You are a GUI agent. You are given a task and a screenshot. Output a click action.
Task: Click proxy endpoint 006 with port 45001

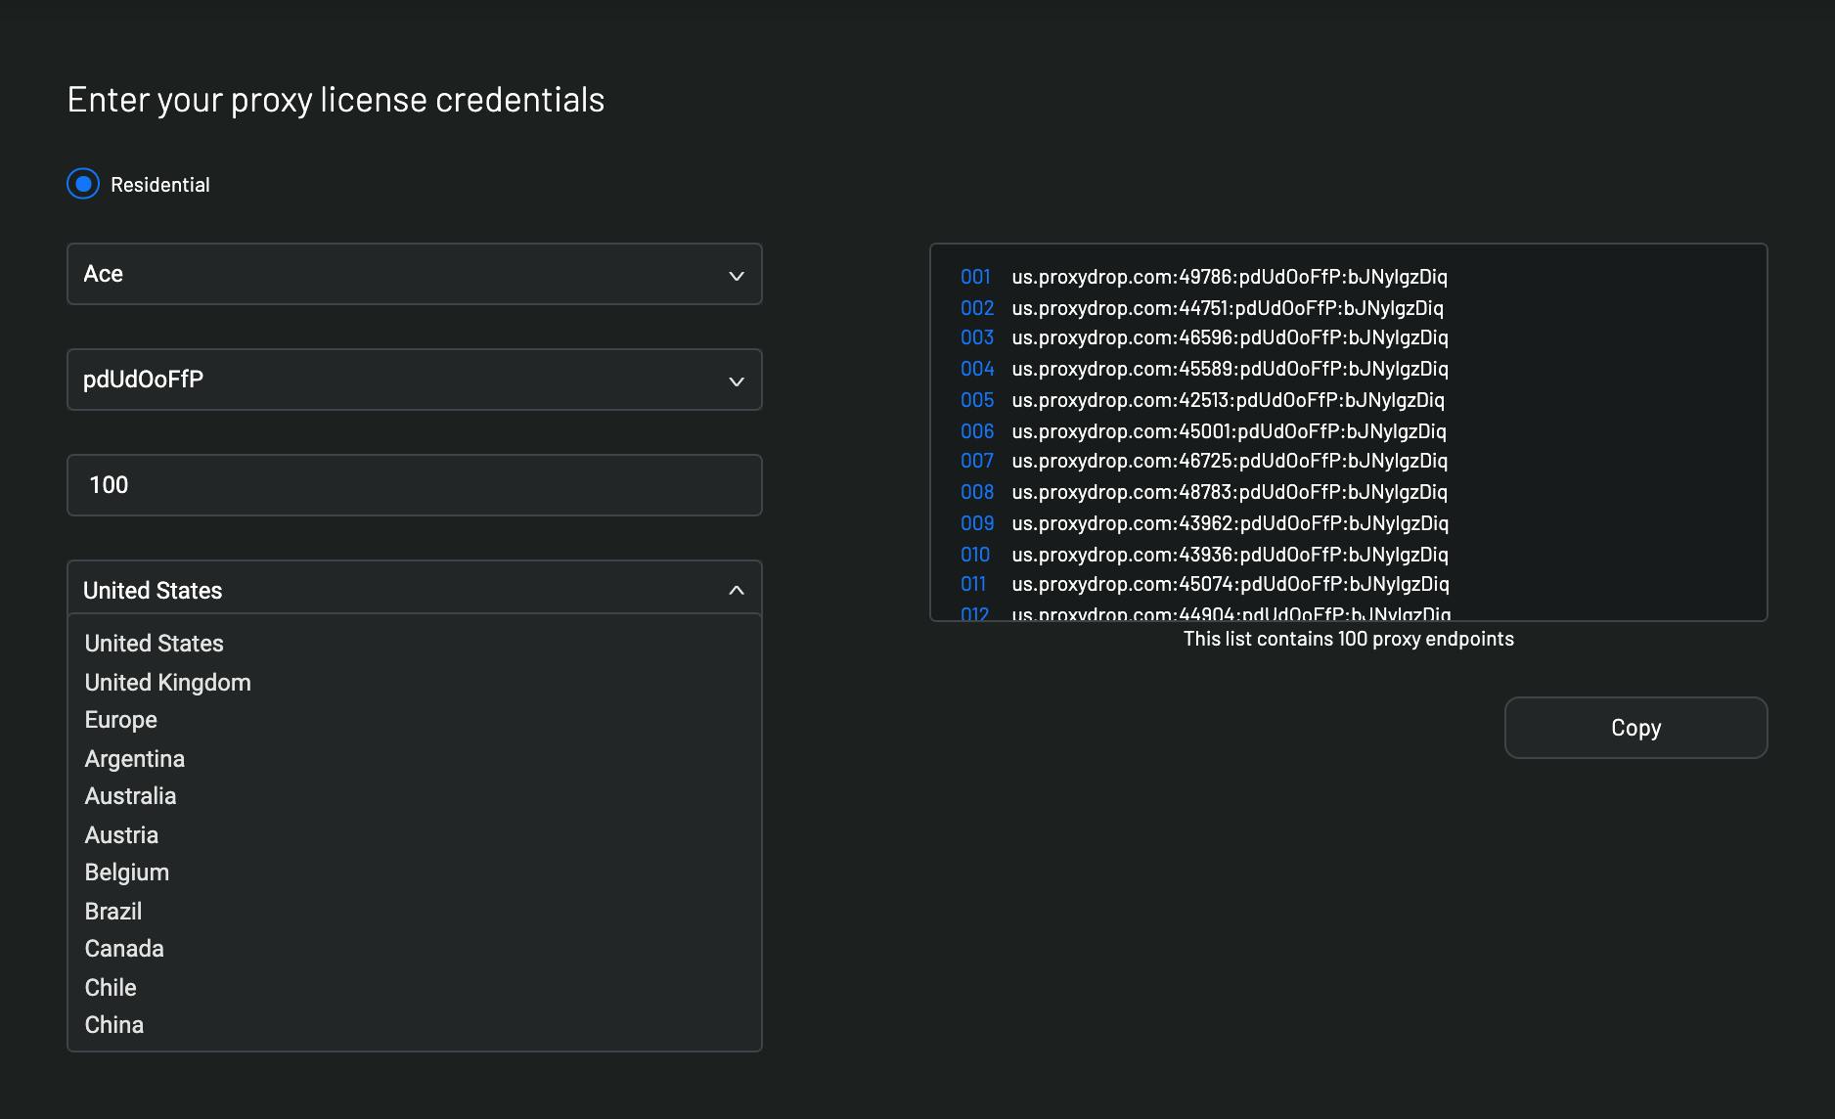[x=1229, y=431]
